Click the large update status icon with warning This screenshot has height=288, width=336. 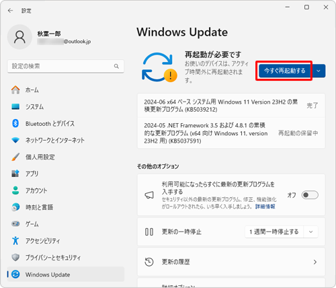tap(159, 67)
